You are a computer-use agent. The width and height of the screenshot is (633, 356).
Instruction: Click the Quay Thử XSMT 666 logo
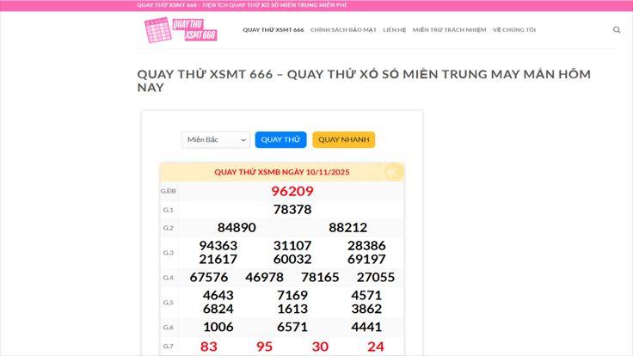click(181, 30)
